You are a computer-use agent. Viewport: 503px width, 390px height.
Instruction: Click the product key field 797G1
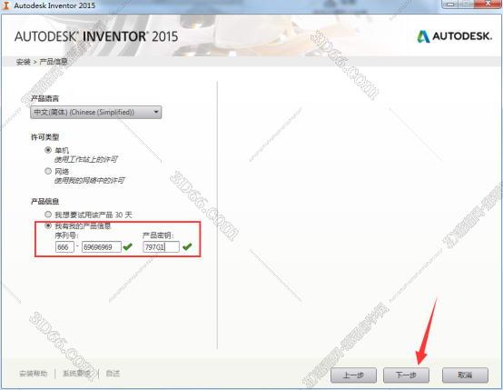(161, 247)
